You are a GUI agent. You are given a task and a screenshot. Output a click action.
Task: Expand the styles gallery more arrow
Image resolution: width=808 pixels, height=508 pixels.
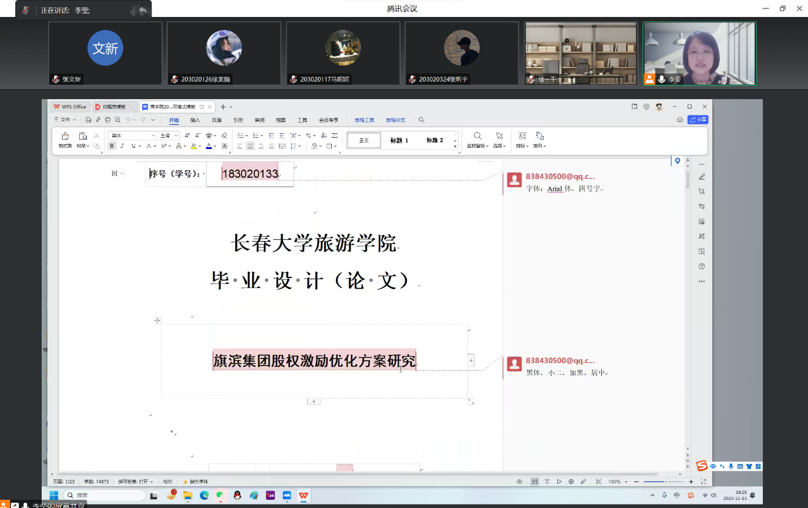click(455, 147)
